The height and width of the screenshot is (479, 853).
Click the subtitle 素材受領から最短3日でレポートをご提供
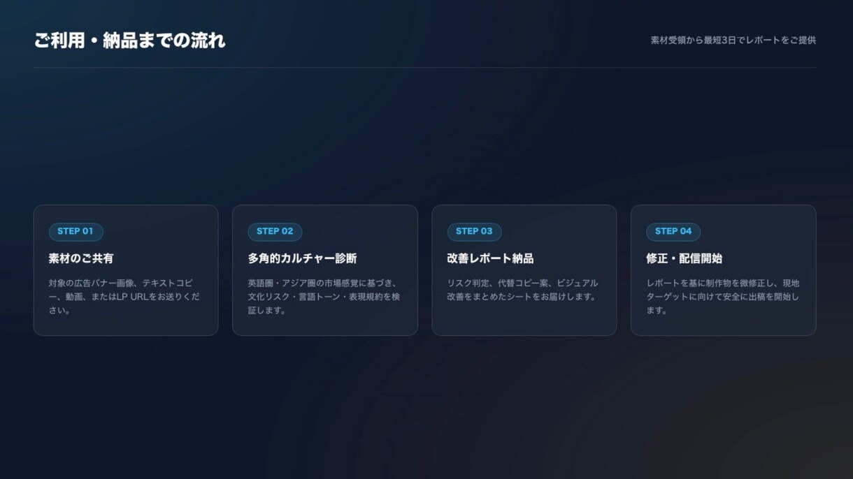coord(733,40)
